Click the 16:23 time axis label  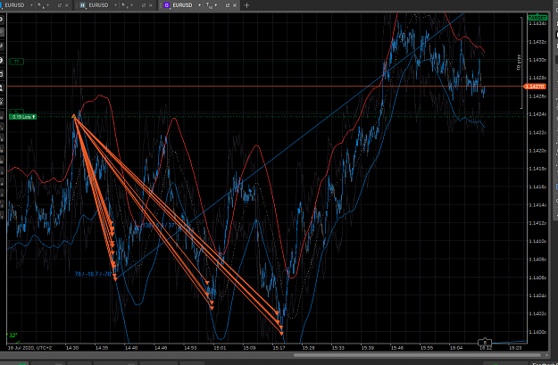pyautogui.click(x=515, y=348)
